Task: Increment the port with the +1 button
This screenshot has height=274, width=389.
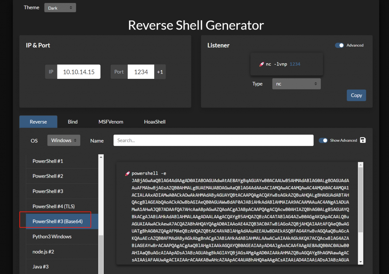Action: click(x=160, y=72)
